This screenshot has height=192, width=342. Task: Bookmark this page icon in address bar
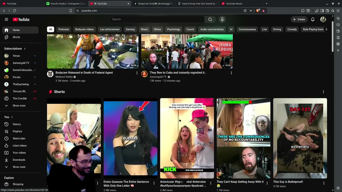tap(71, 11)
